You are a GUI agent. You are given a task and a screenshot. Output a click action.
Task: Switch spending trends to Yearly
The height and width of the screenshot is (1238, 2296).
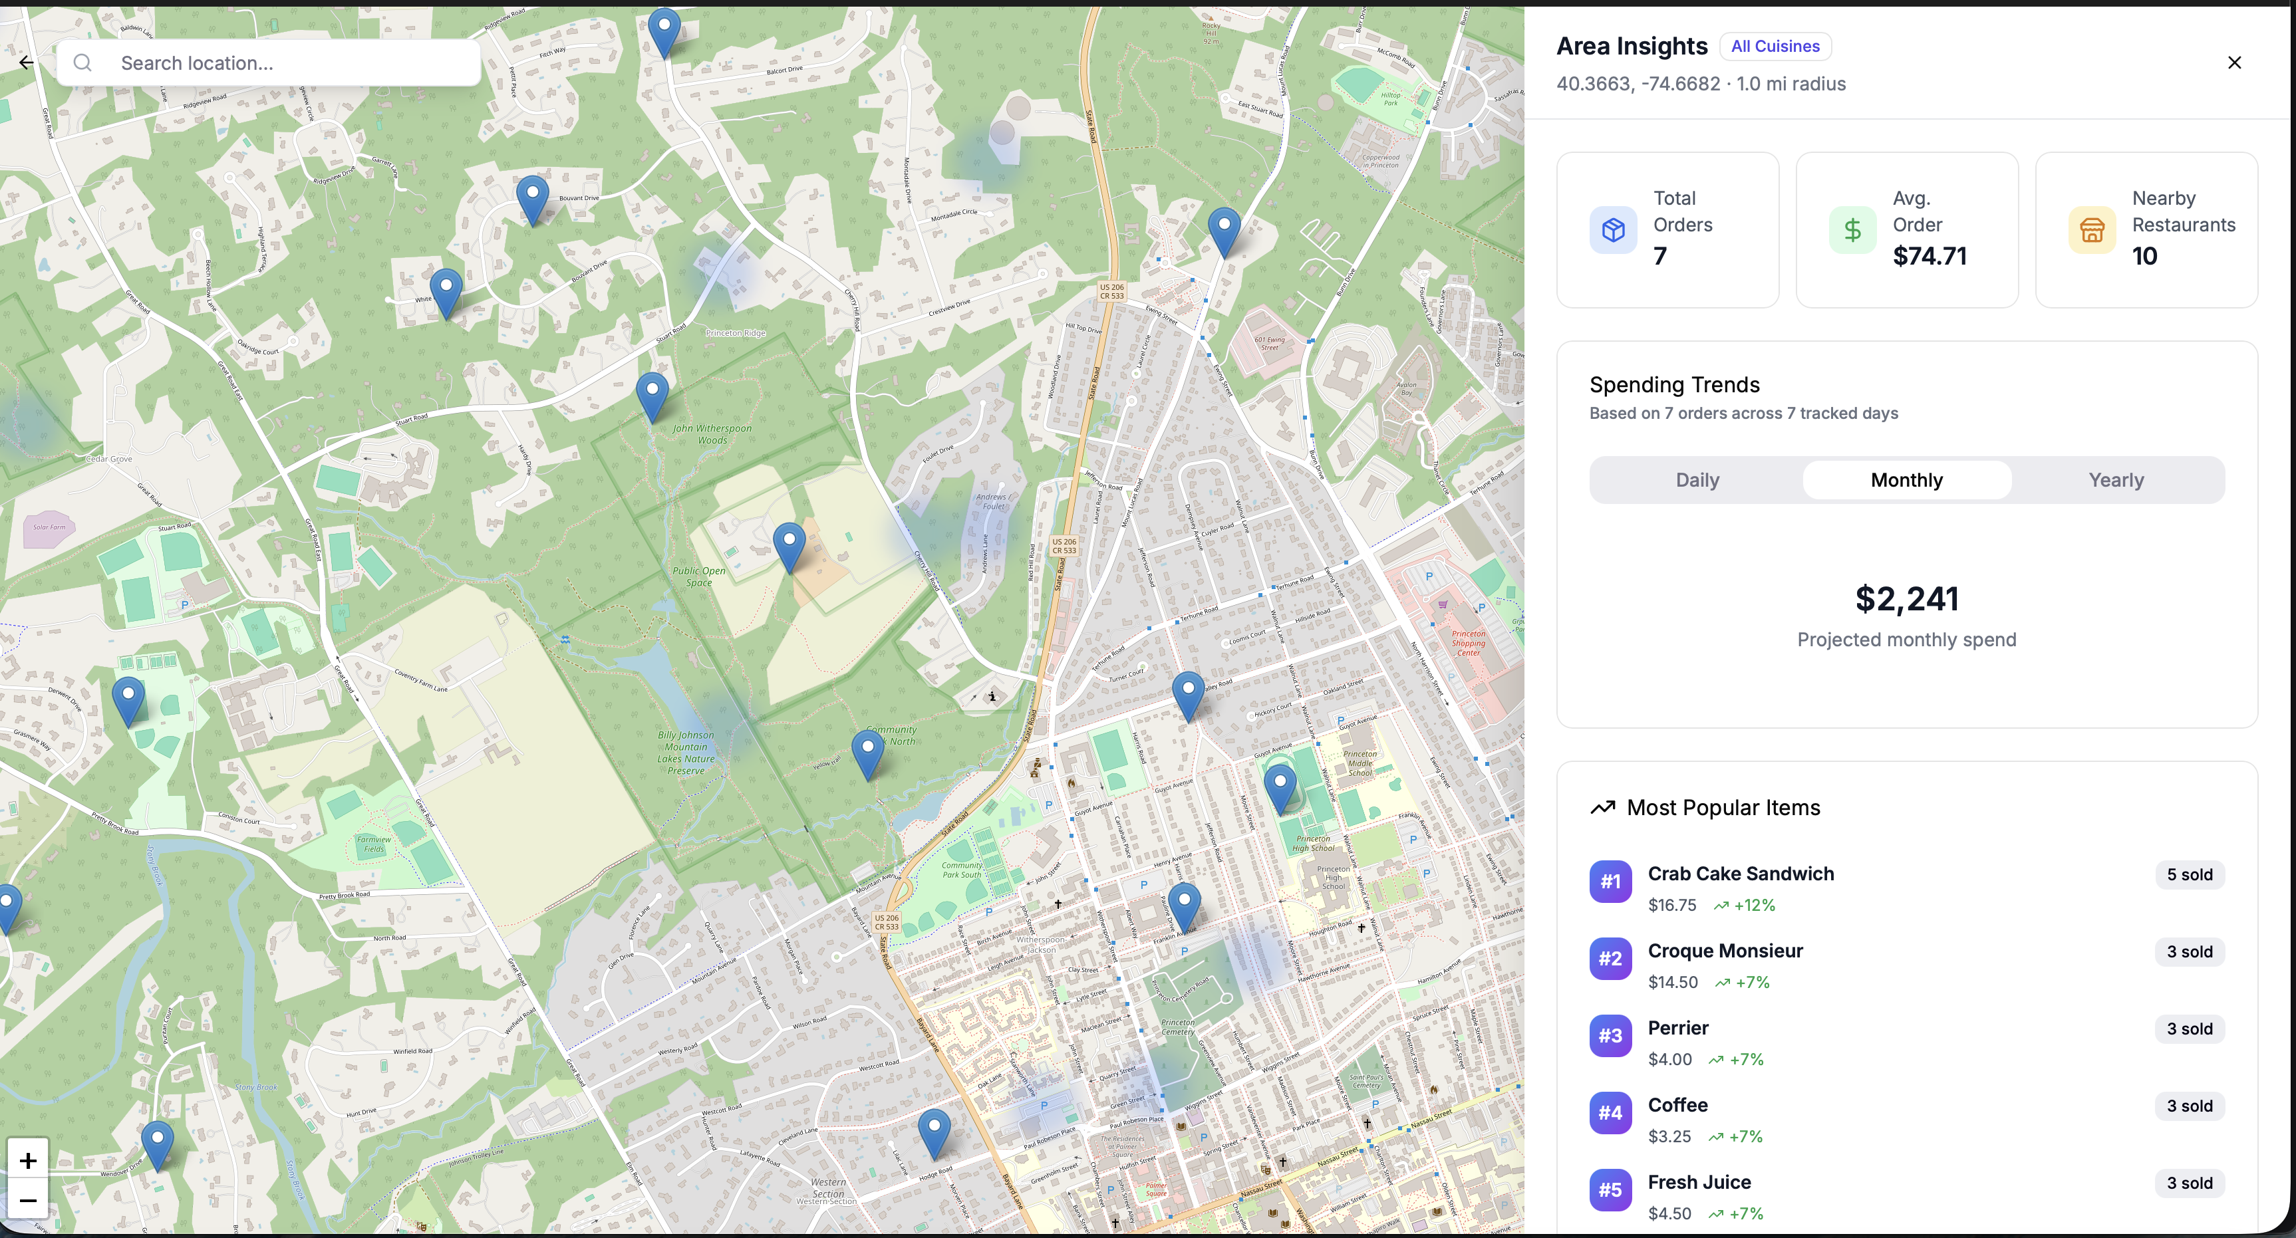2116,481
